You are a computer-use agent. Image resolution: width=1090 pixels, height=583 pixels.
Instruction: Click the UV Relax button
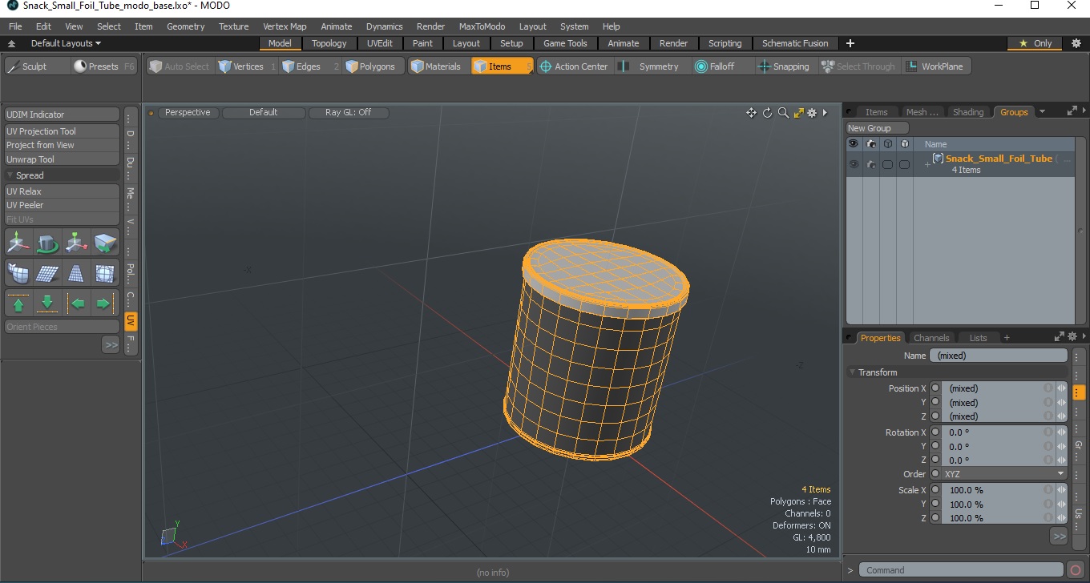point(62,191)
